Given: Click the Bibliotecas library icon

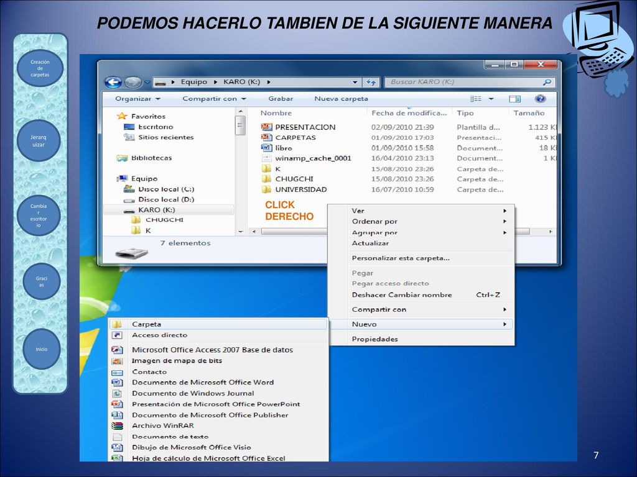Looking at the screenshot, I should [122, 158].
